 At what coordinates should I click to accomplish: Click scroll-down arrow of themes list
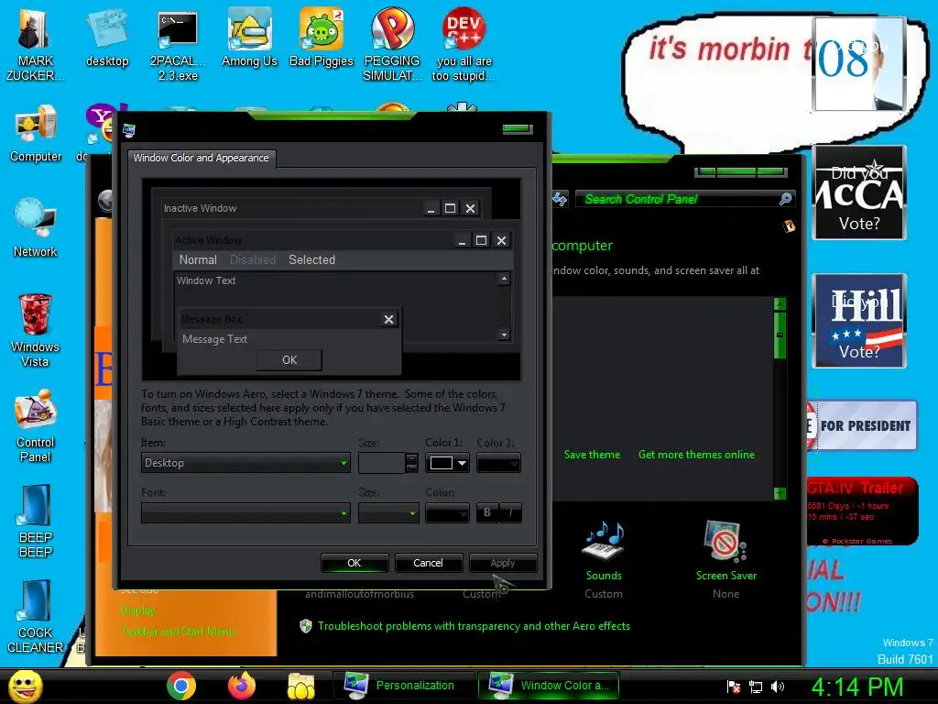tap(780, 493)
